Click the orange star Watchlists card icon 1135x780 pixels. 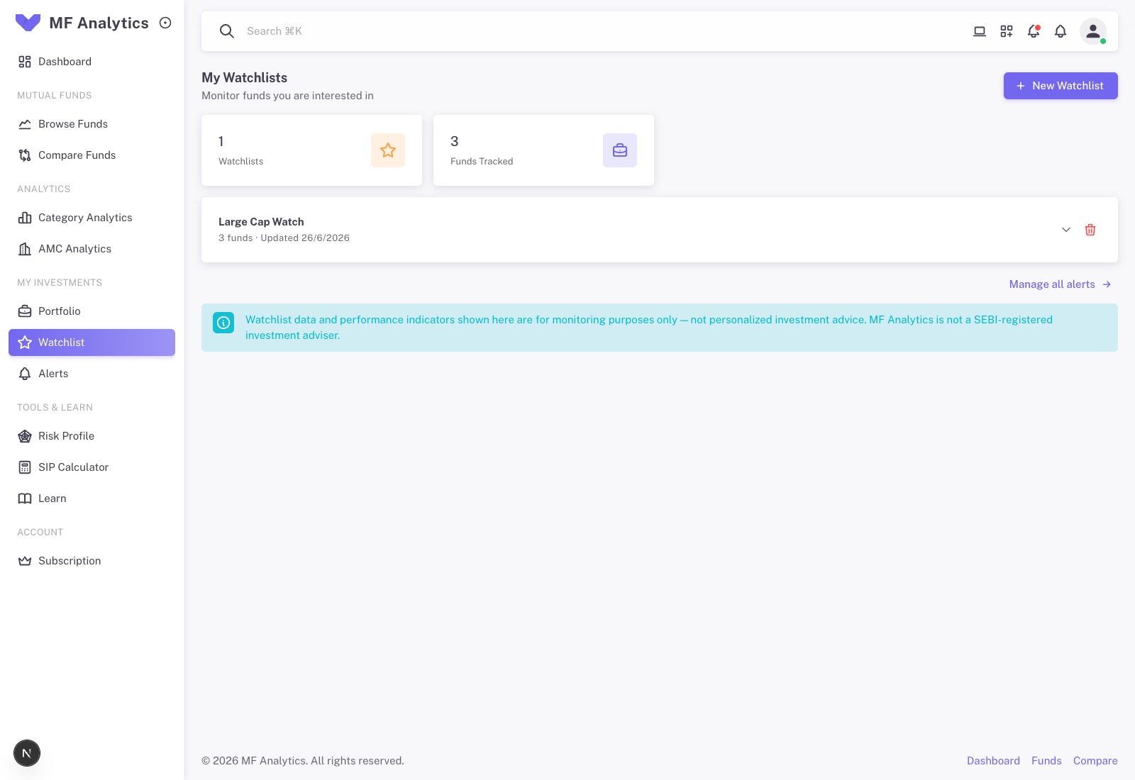(x=388, y=150)
